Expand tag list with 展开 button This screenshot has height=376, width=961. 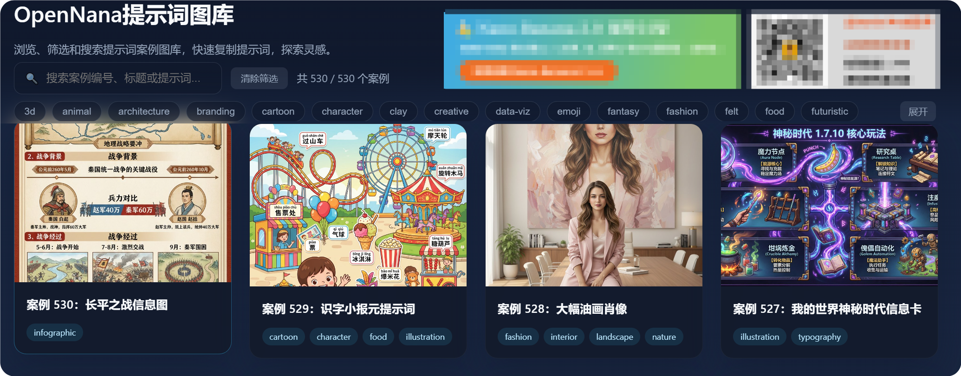[918, 111]
